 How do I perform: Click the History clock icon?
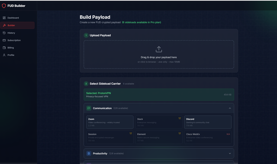[4, 33]
